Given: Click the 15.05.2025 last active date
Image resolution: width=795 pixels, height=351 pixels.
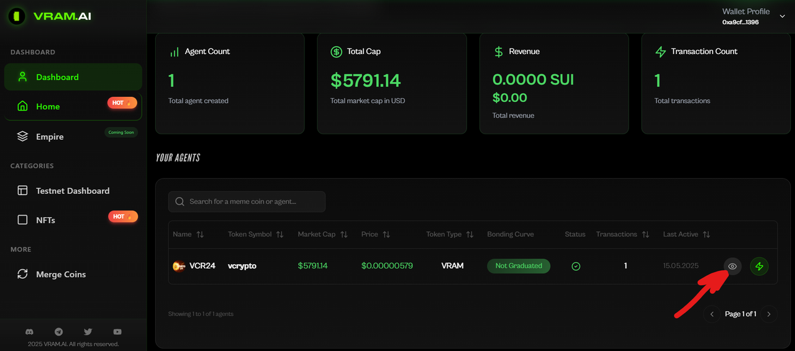Looking at the screenshot, I should (681, 266).
